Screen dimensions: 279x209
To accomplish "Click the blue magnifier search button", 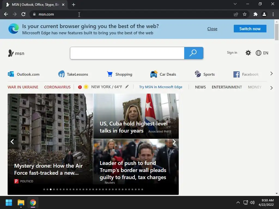I will pyautogui.click(x=194, y=53).
